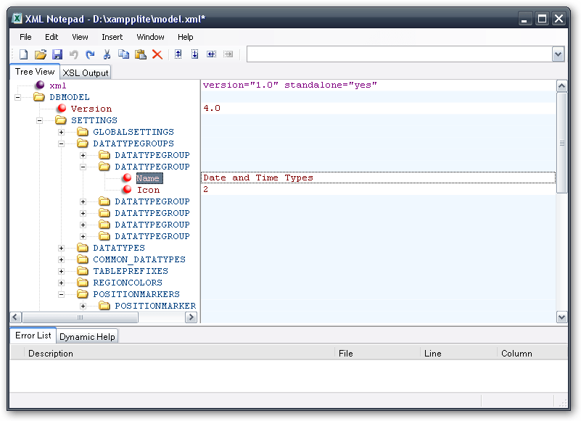Cut the selected node with the scissors icon
The height and width of the screenshot is (421, 581).
pos(107,54)
